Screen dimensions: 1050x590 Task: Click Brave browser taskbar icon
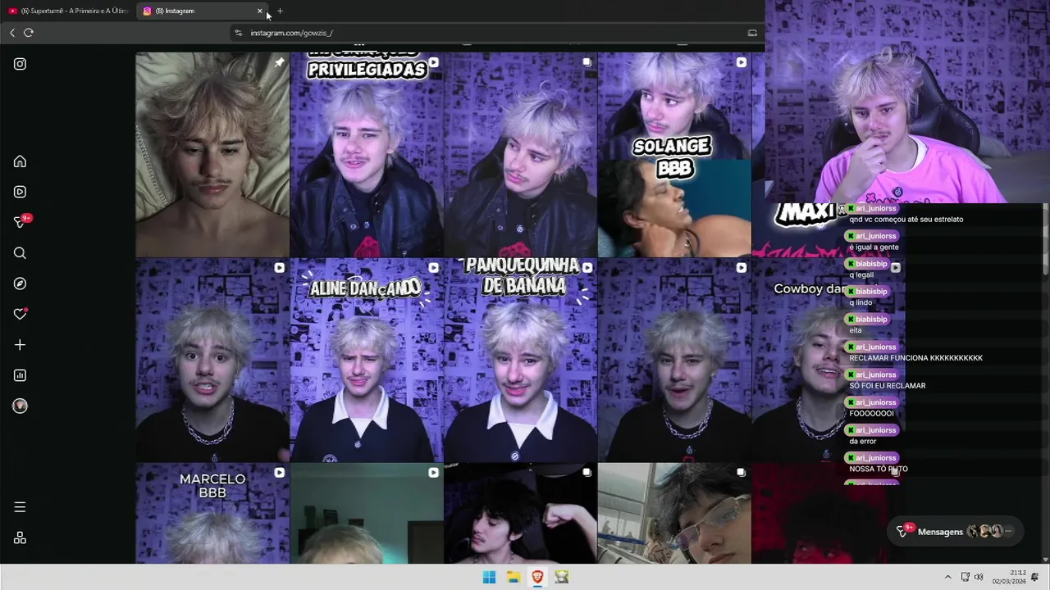(x=537, y=577)
